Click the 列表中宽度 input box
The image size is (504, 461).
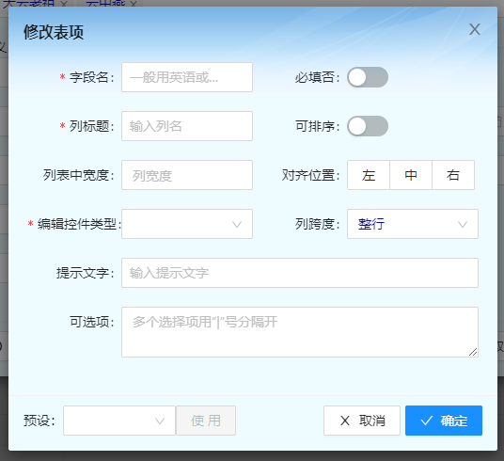pos(187,175)
